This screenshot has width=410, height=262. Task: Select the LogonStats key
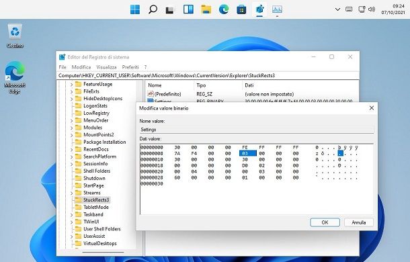coord(95,106)
